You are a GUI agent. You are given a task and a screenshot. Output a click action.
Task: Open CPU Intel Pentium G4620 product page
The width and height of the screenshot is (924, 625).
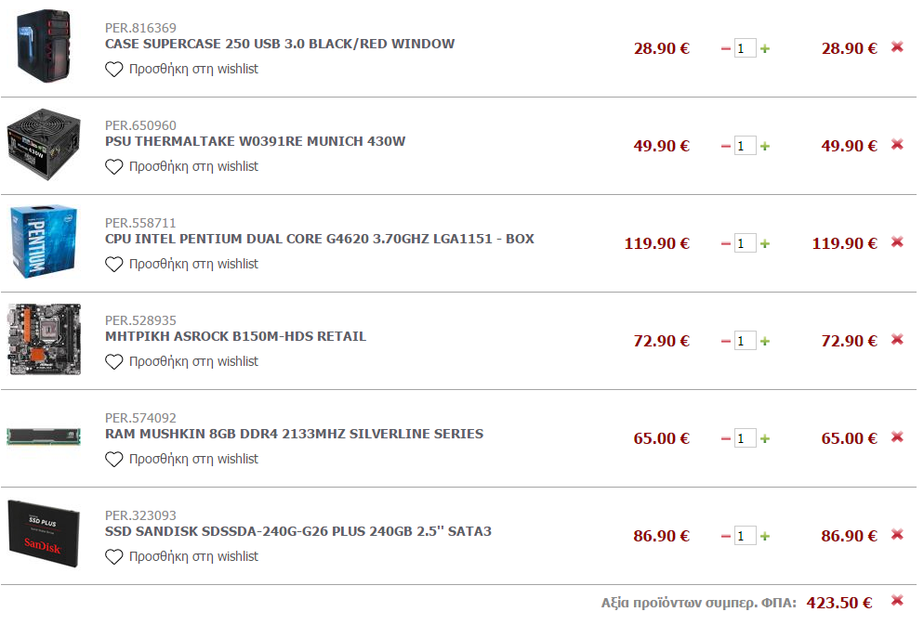click(x=320, y=239)
